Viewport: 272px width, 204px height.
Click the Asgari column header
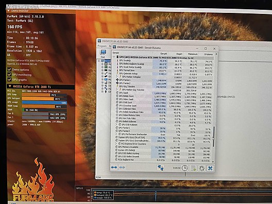[179, 54]
